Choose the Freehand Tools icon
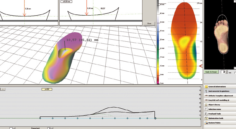Image resolution: width=236 pixels, height=129 pixels. tap(206, 114)
